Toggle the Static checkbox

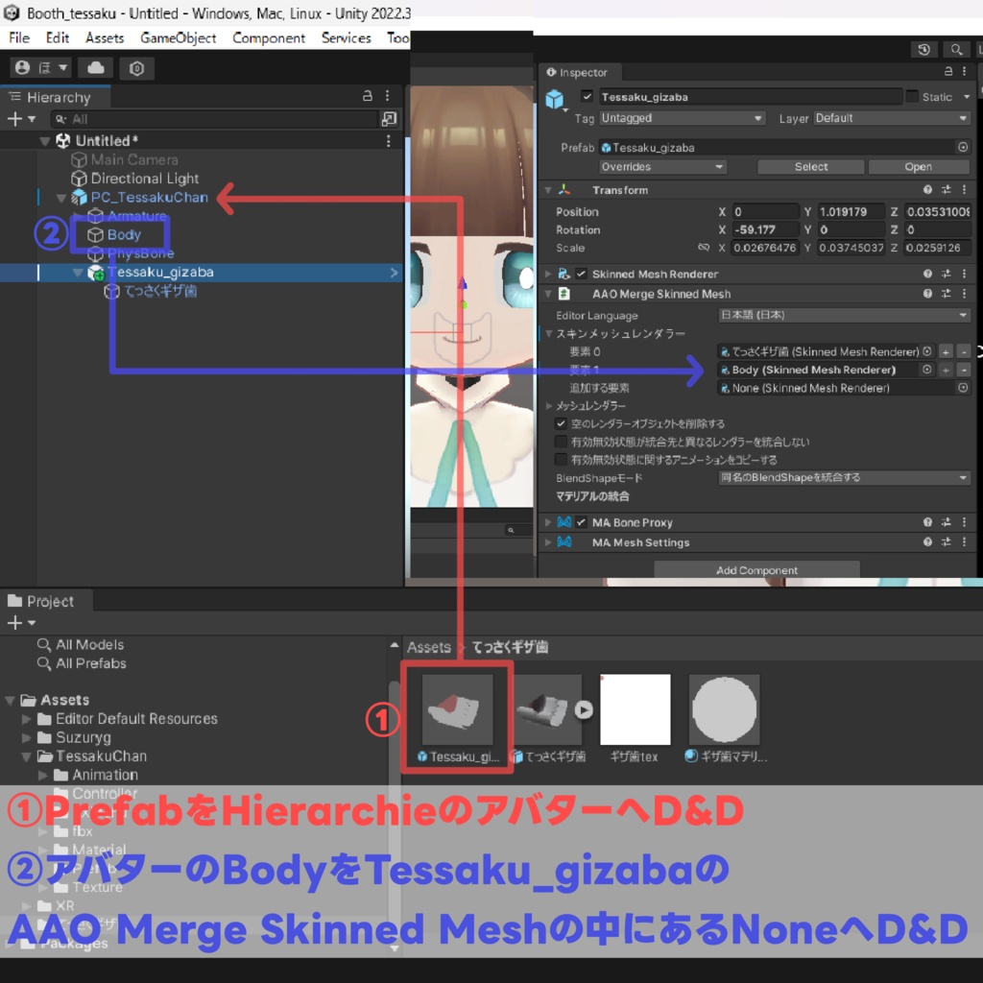coord(912,97)
